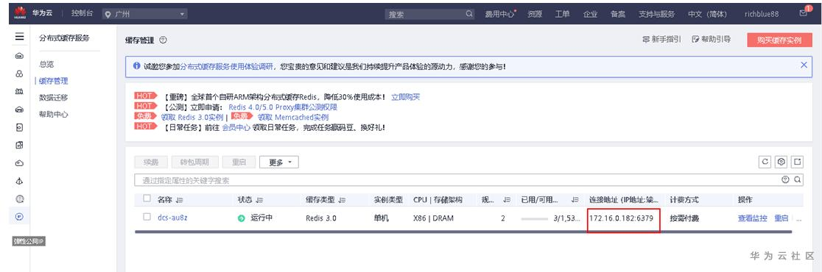Go to 总览 in sidebar
The width and height of the screenshot is (822, 272).
(x=46, y=65)
